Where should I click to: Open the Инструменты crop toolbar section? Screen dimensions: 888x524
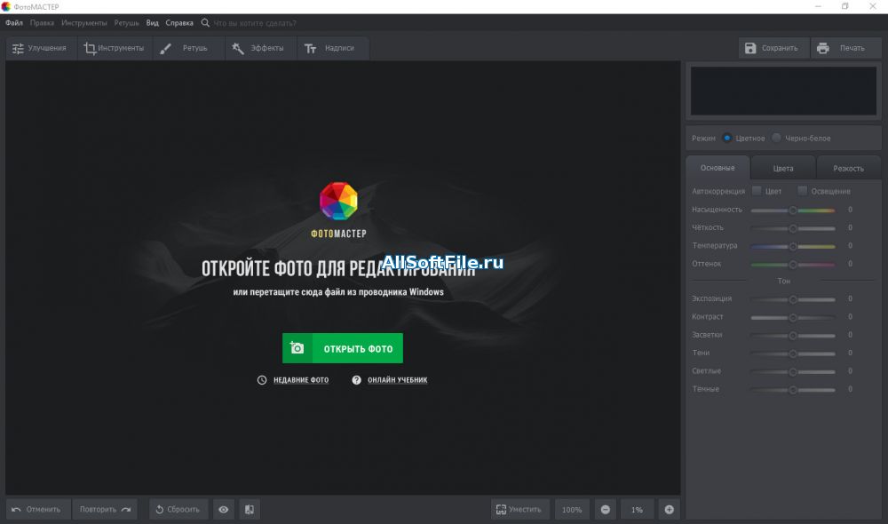pos(114,48)
